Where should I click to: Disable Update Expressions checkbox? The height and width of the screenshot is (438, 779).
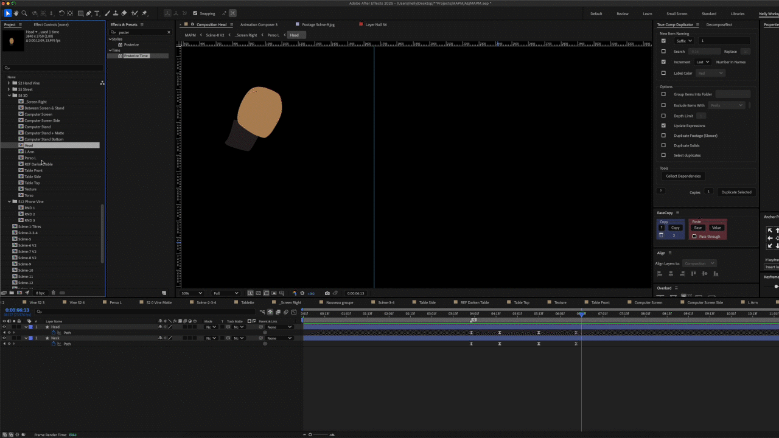663,126
